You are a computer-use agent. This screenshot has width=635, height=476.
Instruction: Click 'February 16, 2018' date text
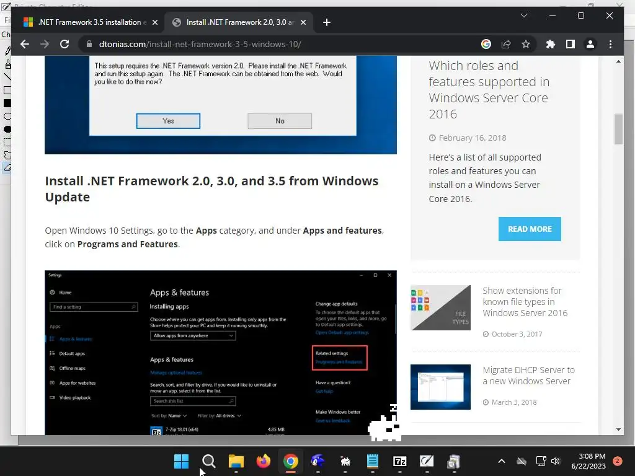[472, 138]
